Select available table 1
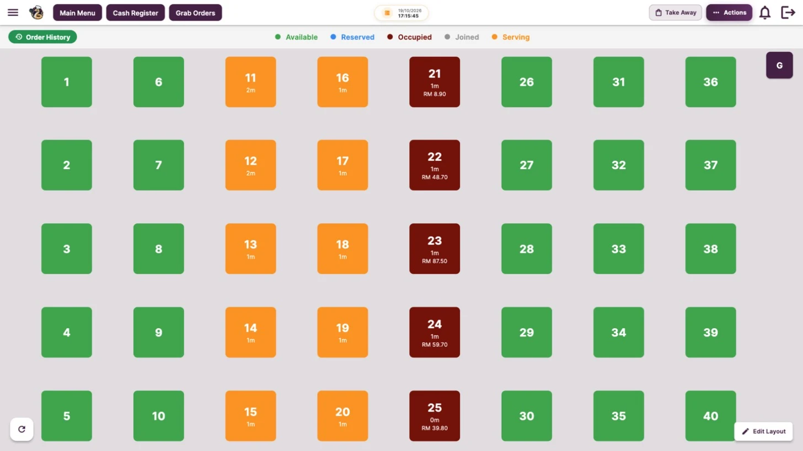 [x=67, y=82]
